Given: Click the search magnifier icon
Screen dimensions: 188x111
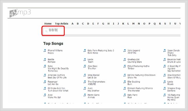Looking at the screenshot, I should point(46,31).
